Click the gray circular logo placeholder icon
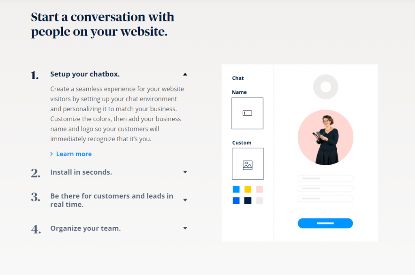Viewport: 415px width, 275px height. [x=325, y=87]
